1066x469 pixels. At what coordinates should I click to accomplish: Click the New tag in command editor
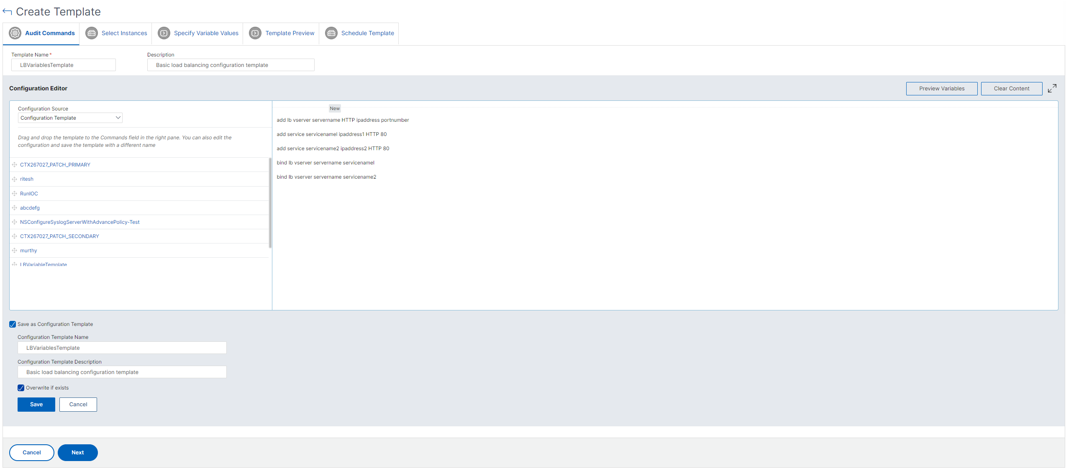coord(335,108)
